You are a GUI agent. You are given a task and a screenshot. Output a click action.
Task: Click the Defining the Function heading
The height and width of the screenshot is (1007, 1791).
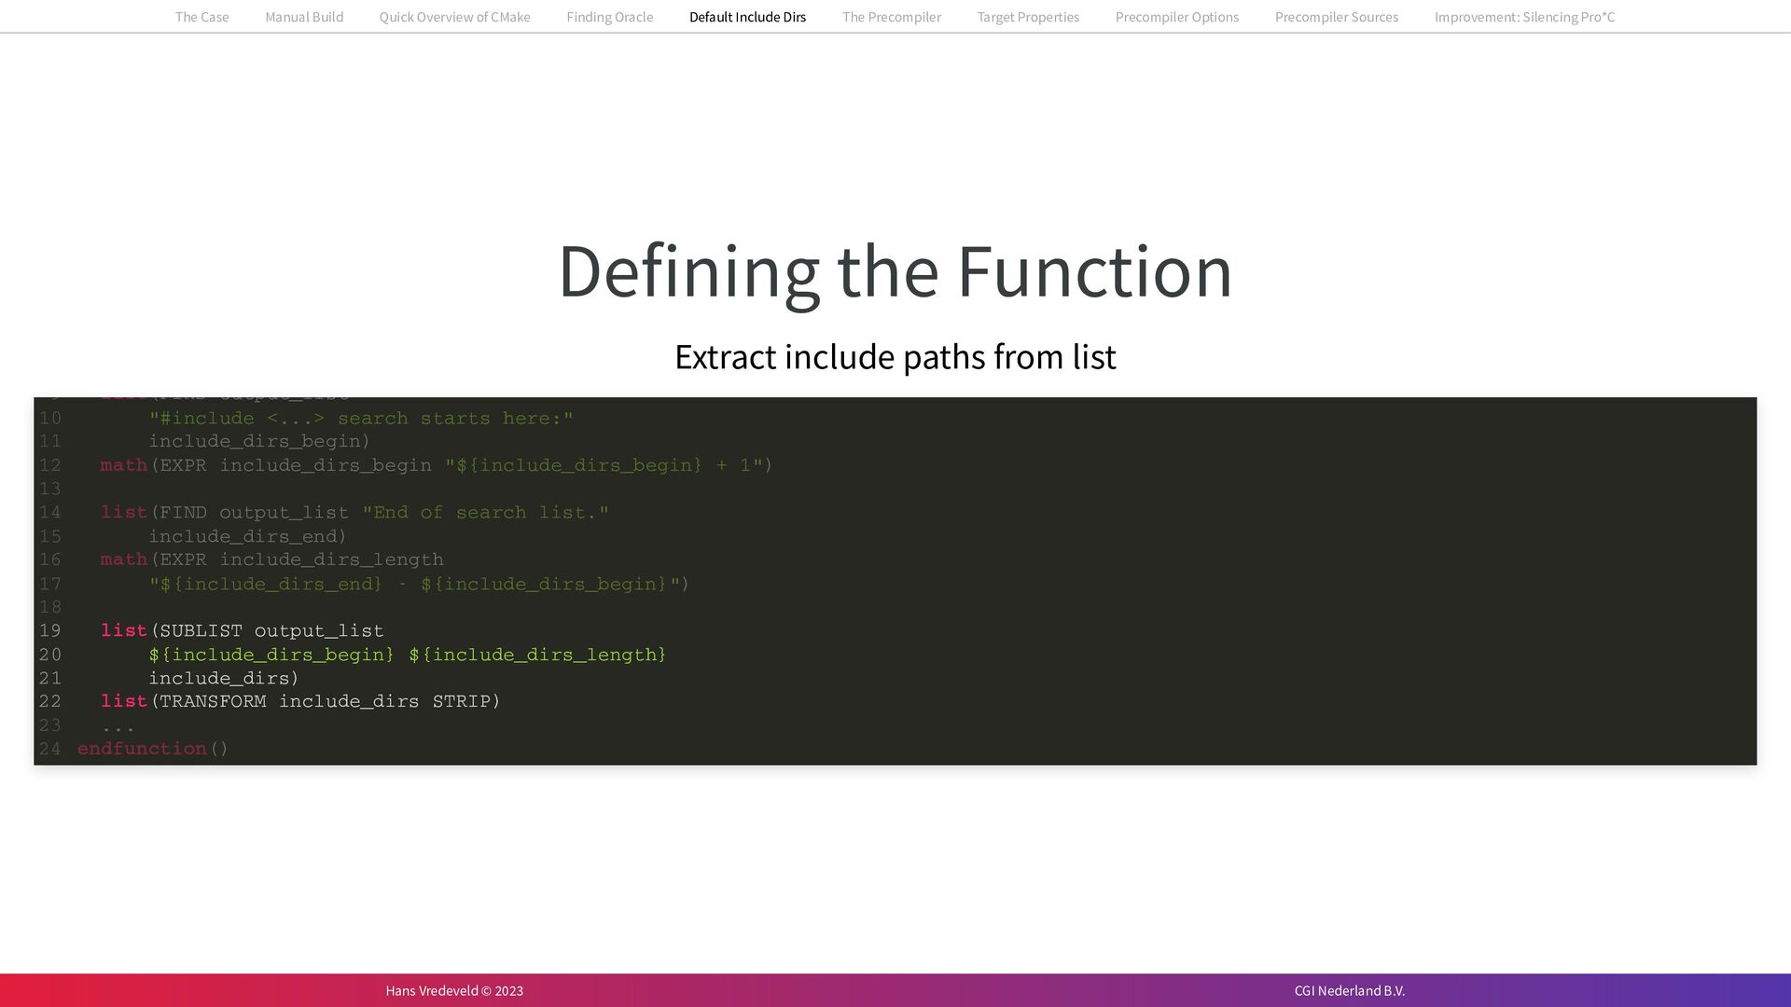point(895,271)
